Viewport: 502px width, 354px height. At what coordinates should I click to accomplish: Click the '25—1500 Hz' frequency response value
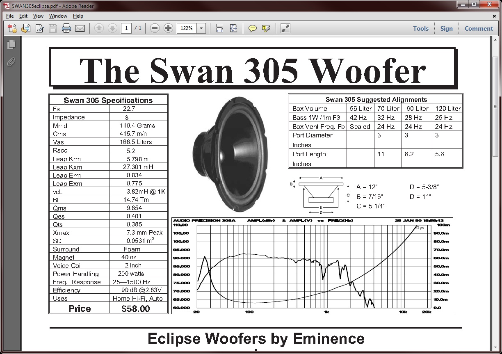pyautogui.click(x=132, y=282)
